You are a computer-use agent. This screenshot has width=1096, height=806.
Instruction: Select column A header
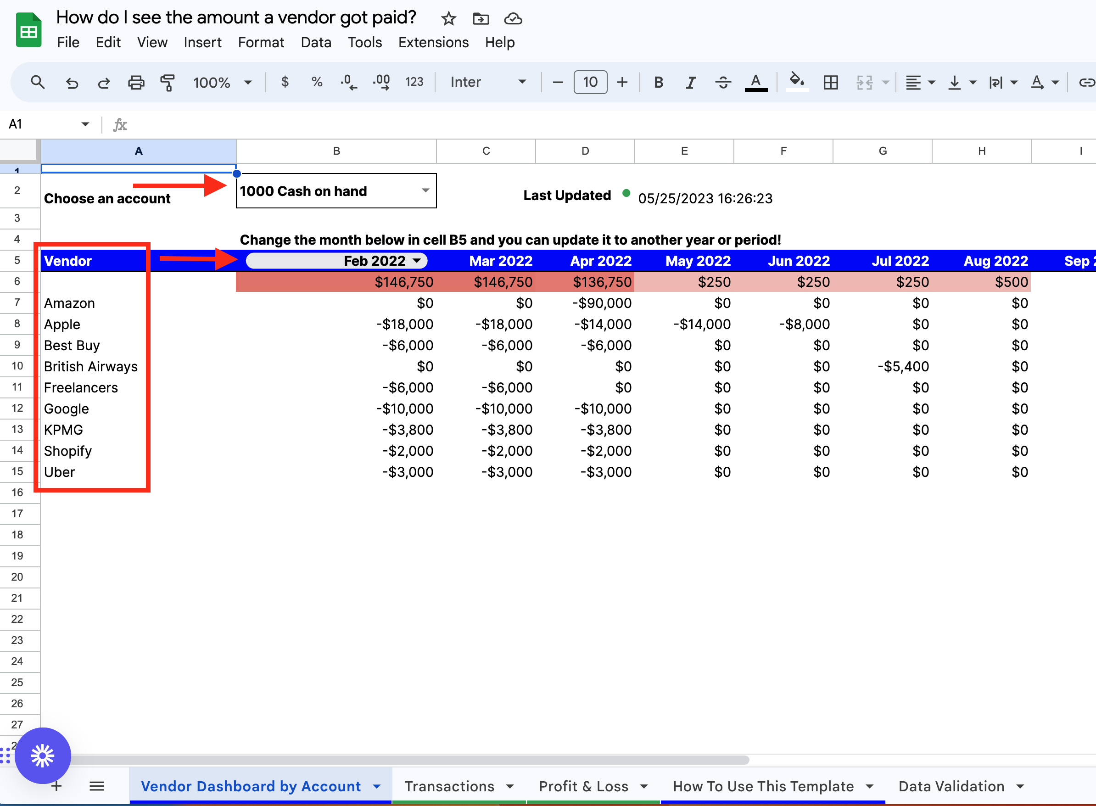point(139,151)
